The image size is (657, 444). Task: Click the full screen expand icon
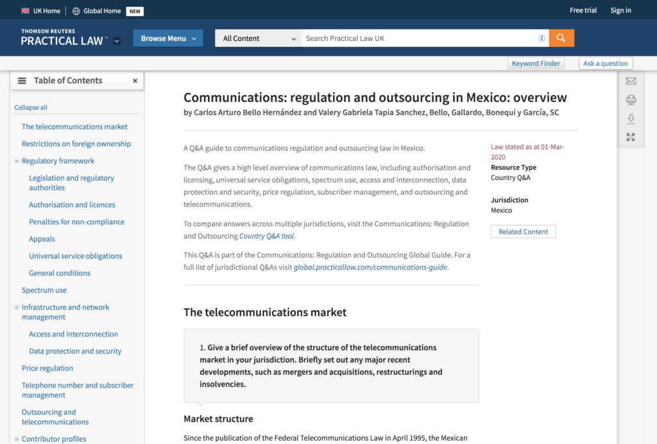[631, 137]
